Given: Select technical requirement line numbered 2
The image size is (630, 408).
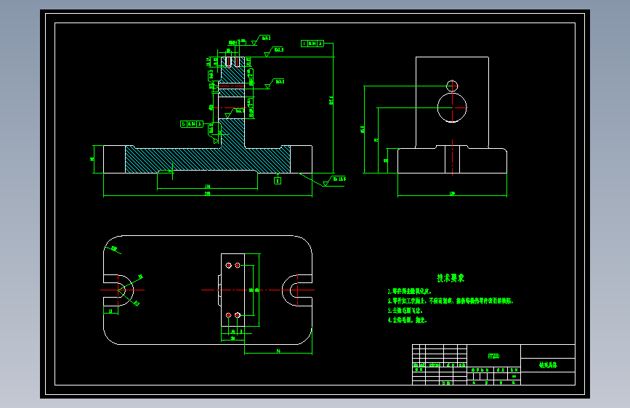Looking at the screenshot, I should [x=451, y=301].
